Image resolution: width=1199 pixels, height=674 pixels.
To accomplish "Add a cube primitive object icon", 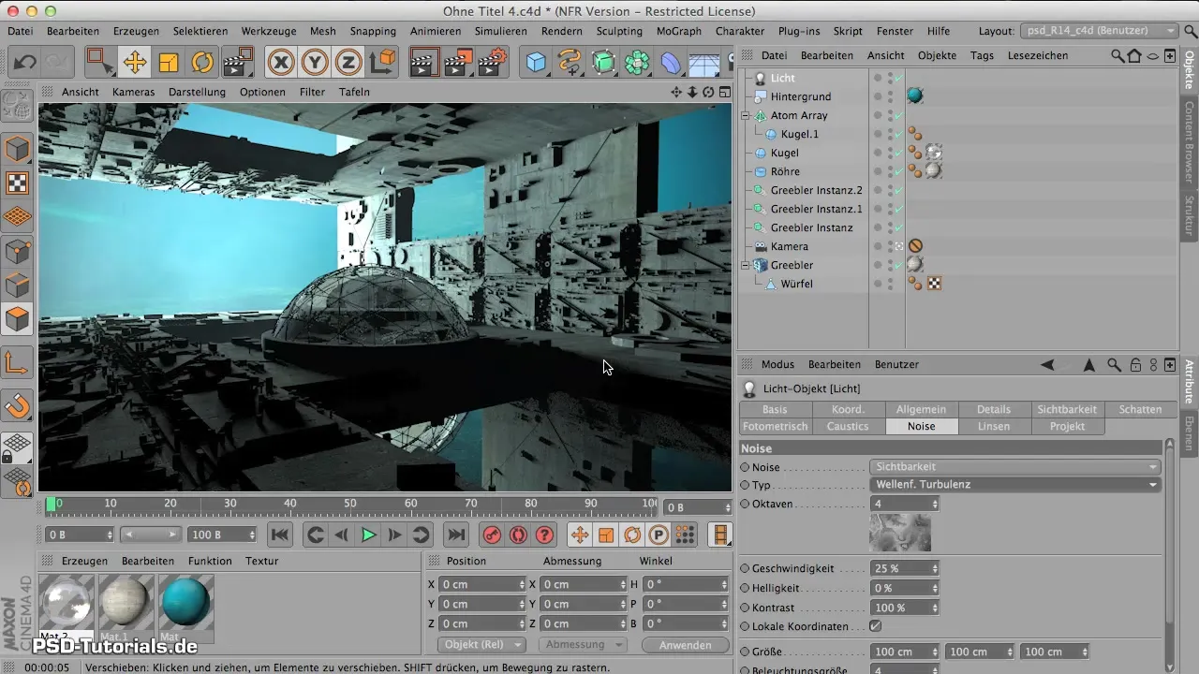I will tap(536, 63).
